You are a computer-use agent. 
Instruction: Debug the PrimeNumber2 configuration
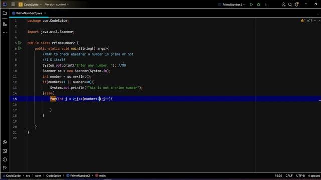click(259, 4)
